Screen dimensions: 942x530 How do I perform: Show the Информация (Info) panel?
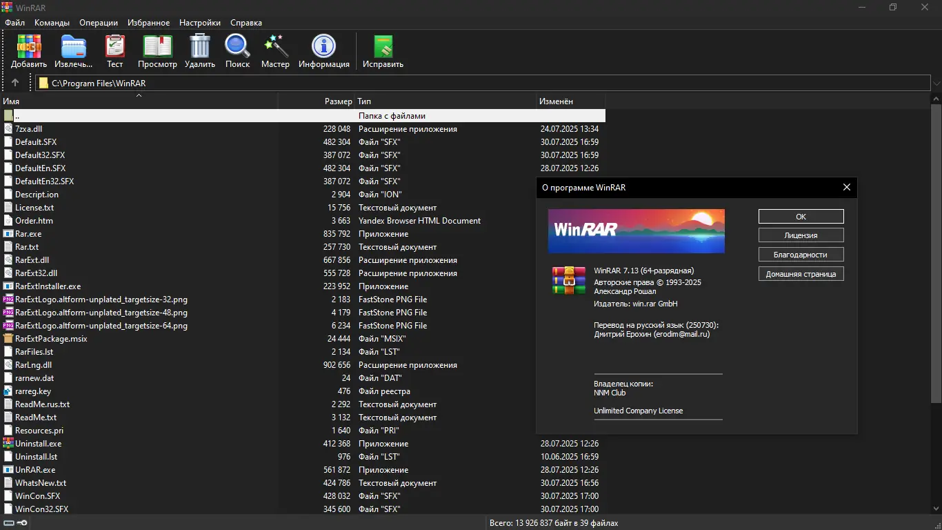coord(323,46)
